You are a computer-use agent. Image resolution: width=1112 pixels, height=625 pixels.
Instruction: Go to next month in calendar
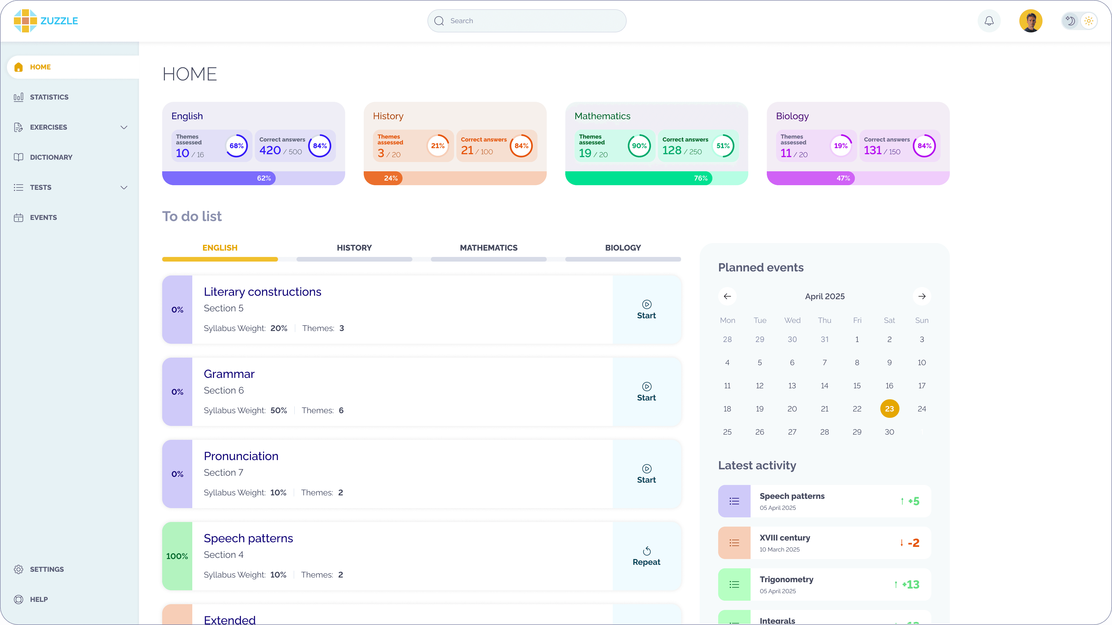click(922, 296)
